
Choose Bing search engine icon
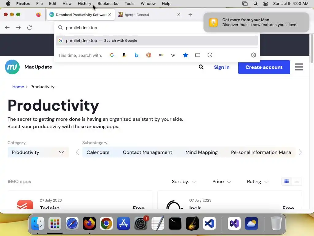pyautogui.click(x=136, y=55)
